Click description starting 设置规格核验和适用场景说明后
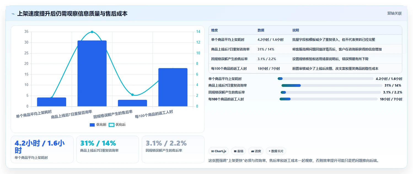 click(330, 59)
